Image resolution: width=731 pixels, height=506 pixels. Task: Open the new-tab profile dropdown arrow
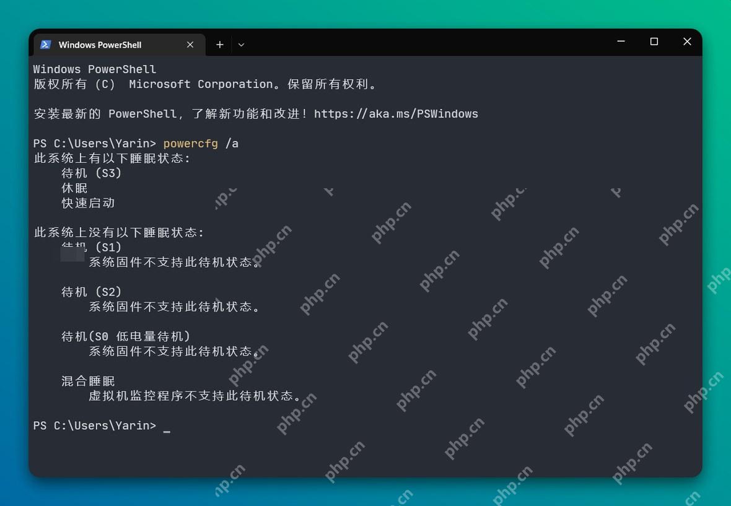pyautogui.click(x=241, y=45)
